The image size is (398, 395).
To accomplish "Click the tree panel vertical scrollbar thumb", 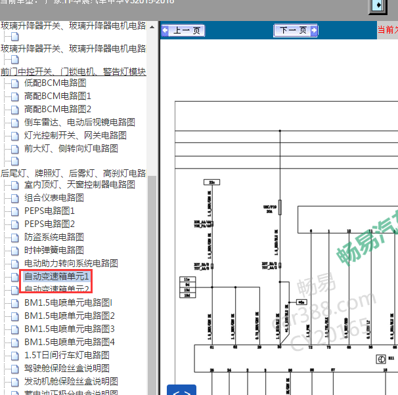I will [x=152, y=285].
